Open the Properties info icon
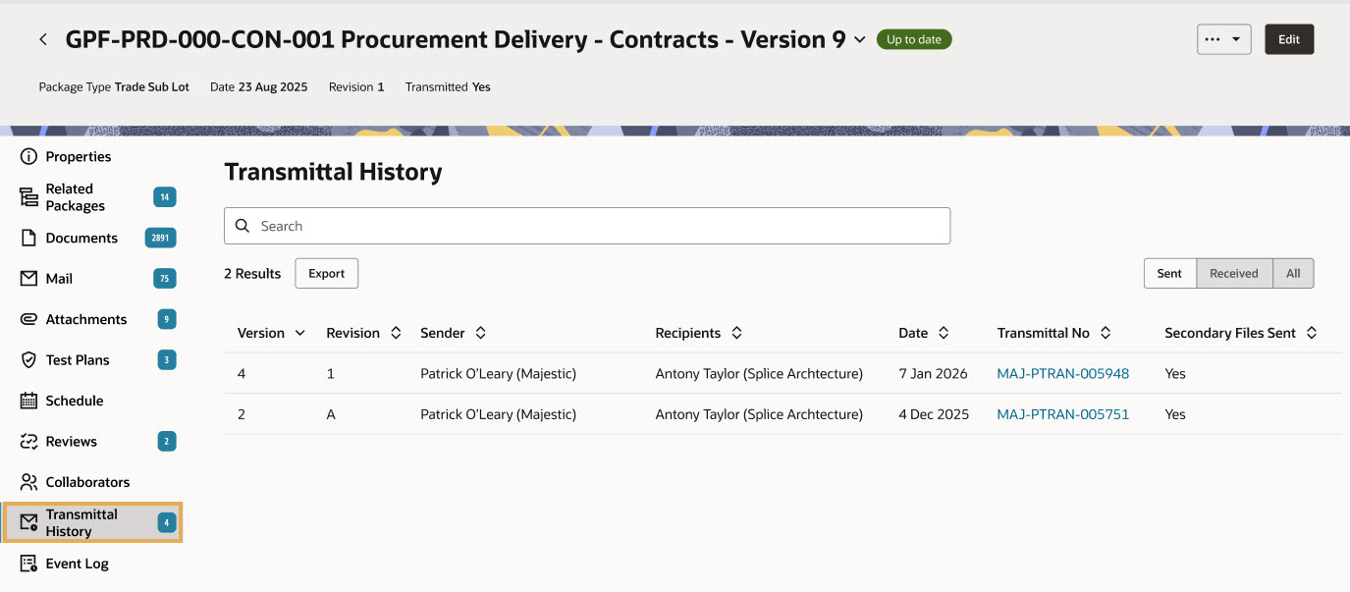Viewport: 1350px width, 592px height. (x=28, y=157)
